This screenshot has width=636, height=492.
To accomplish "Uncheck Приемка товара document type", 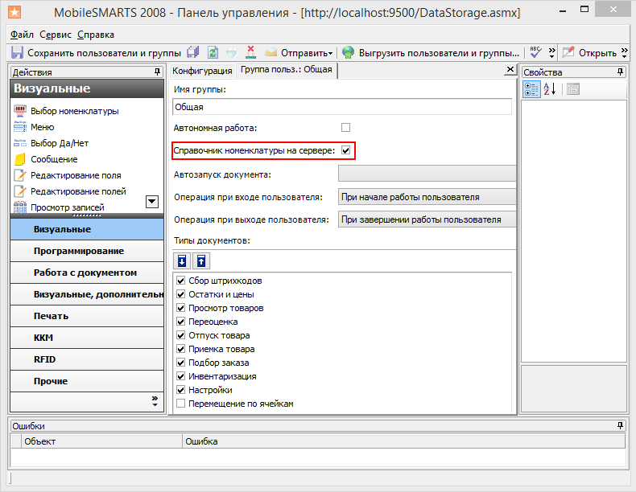I will click(181, 349).
